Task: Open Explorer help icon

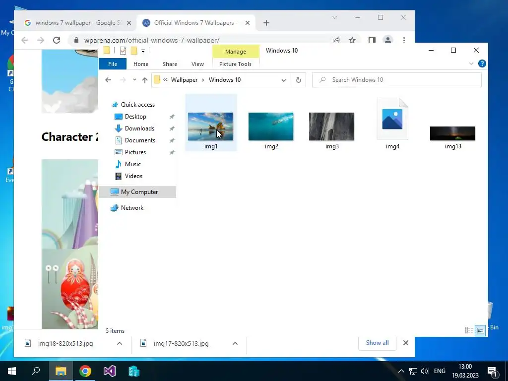Action: (x=482, y=63)
